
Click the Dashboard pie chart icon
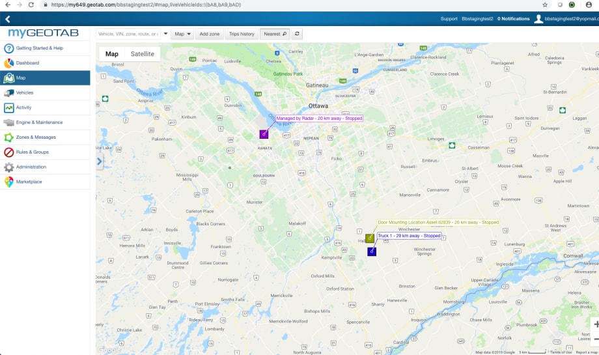click(x=8, y=63)
